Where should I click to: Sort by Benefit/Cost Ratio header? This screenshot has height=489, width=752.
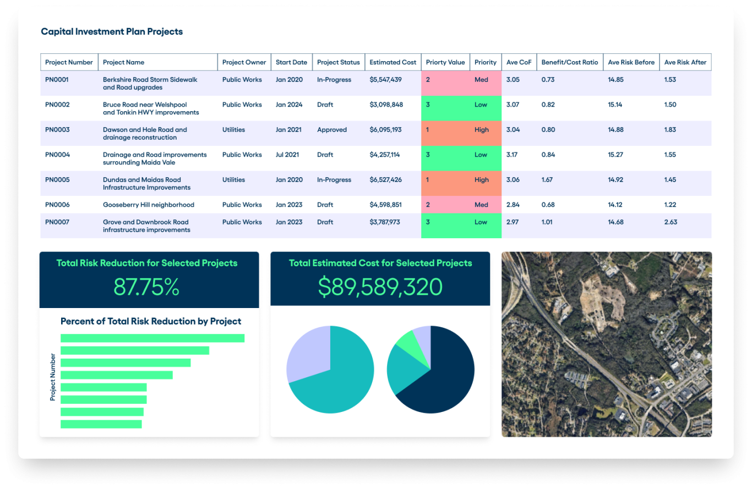(570, 62)
